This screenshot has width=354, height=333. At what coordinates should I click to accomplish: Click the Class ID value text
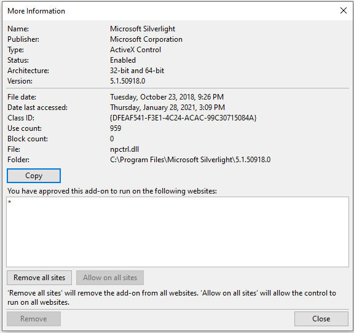pyautogui.click(x=183, y=118)
